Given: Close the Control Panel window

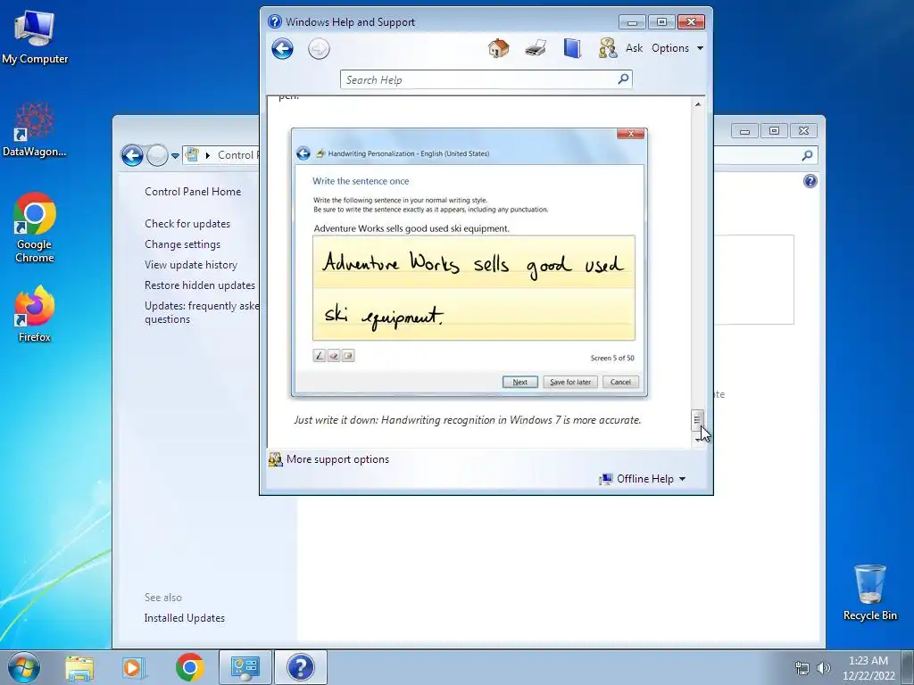Looking at the screenshot, I should (x=803, y=131).
